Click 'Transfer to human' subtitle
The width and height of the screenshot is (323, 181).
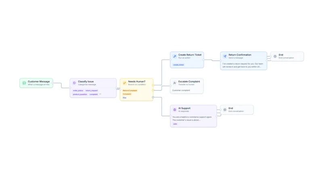187,84
